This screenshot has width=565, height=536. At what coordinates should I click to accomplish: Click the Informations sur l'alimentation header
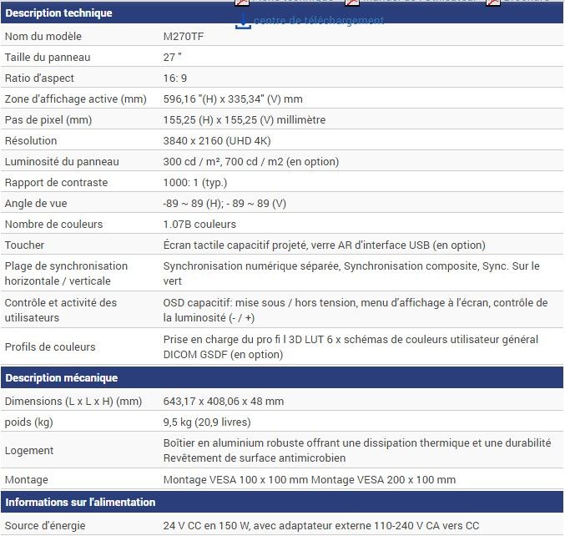(80, 503)
